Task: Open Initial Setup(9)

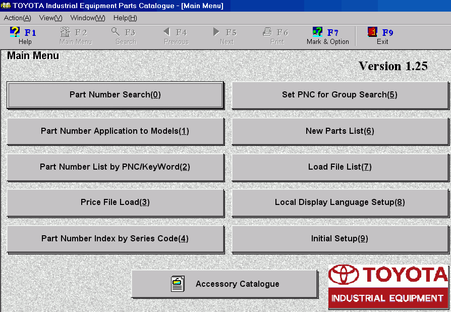Action: tap(340, 239)
